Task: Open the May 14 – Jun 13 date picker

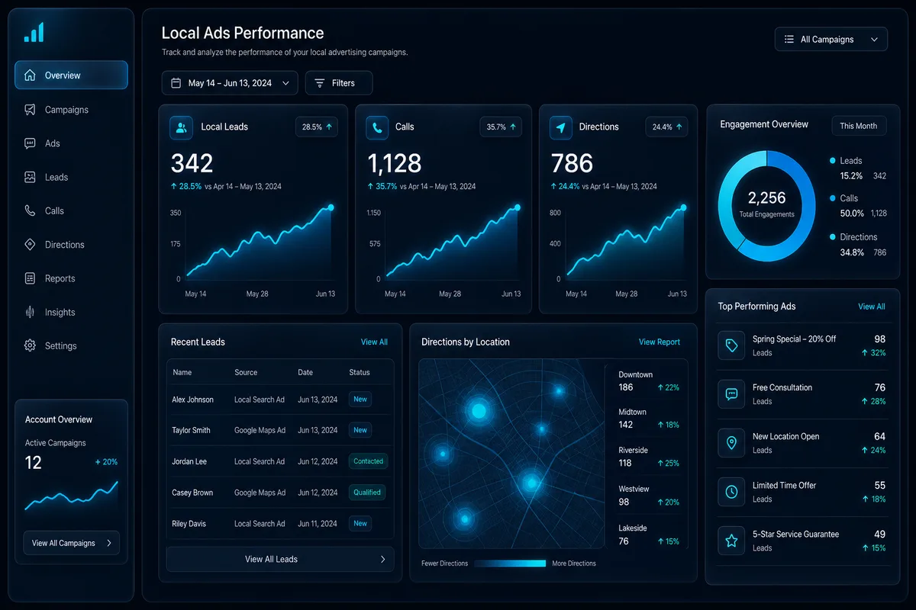Action: click(230, 83)
